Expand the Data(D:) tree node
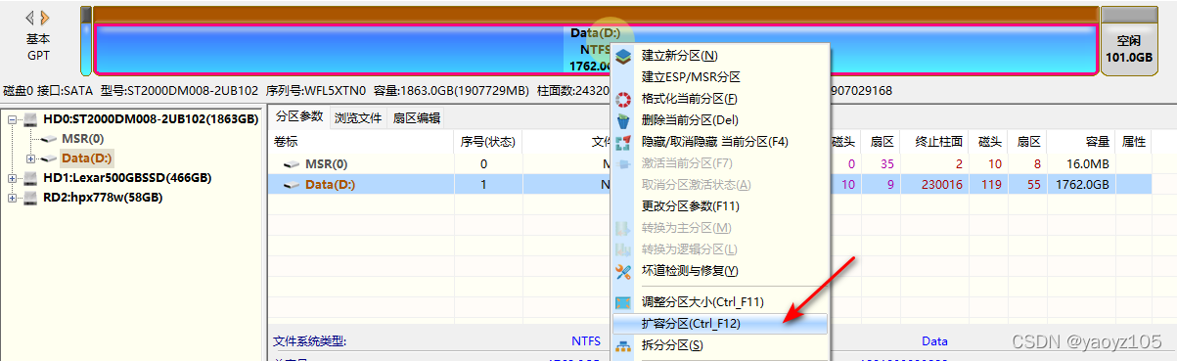Viewport: 1177px width, 361px height. tap(30, 158)
